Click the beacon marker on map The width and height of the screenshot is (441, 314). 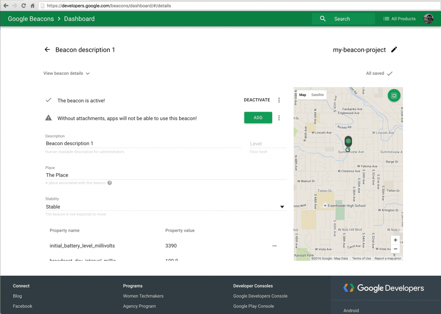click(x=348, y=143)
